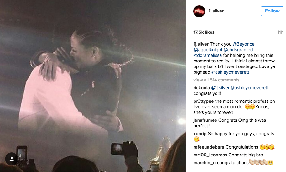This screenshot has width=286, height=172.
Task: Open commenter marchin_n's profile
Action: point(205,163)
